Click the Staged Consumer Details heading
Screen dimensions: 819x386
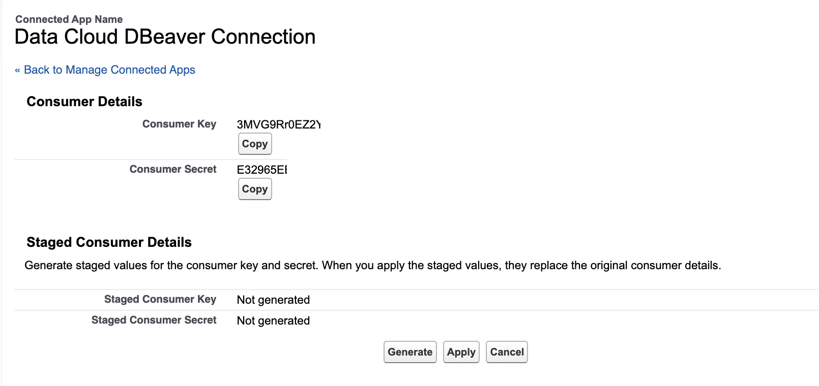[x=109, y=242]
